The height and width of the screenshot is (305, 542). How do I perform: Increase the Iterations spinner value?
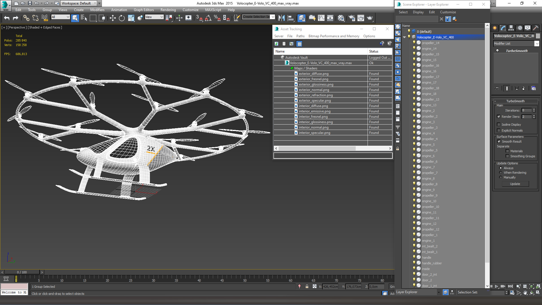click(x=534, y=109)
